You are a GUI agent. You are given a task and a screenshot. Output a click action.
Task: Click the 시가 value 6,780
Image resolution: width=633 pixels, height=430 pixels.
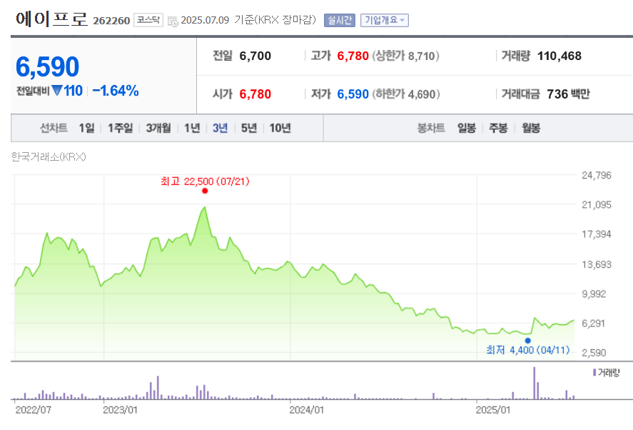pyautogui.click(x=255, y=94)
